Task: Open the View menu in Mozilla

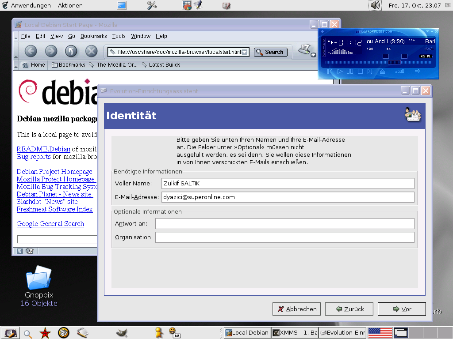Action: tap(57, 36)
